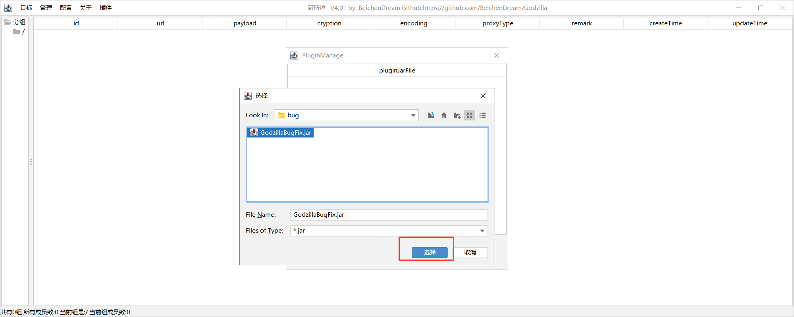This screenshot has width=794, height=317.
Task: Minimize the Godzilla main window
Action: tap(739, 8)
